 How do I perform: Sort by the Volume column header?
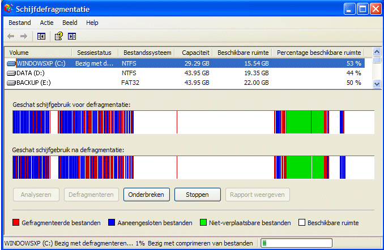point(39,53)
